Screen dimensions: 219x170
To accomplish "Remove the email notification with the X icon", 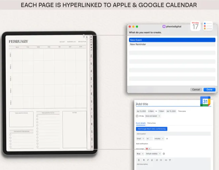I will [x=167, y=138].
